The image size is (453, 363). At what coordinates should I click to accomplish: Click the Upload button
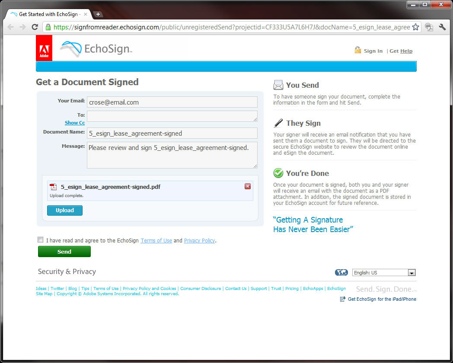65,210
